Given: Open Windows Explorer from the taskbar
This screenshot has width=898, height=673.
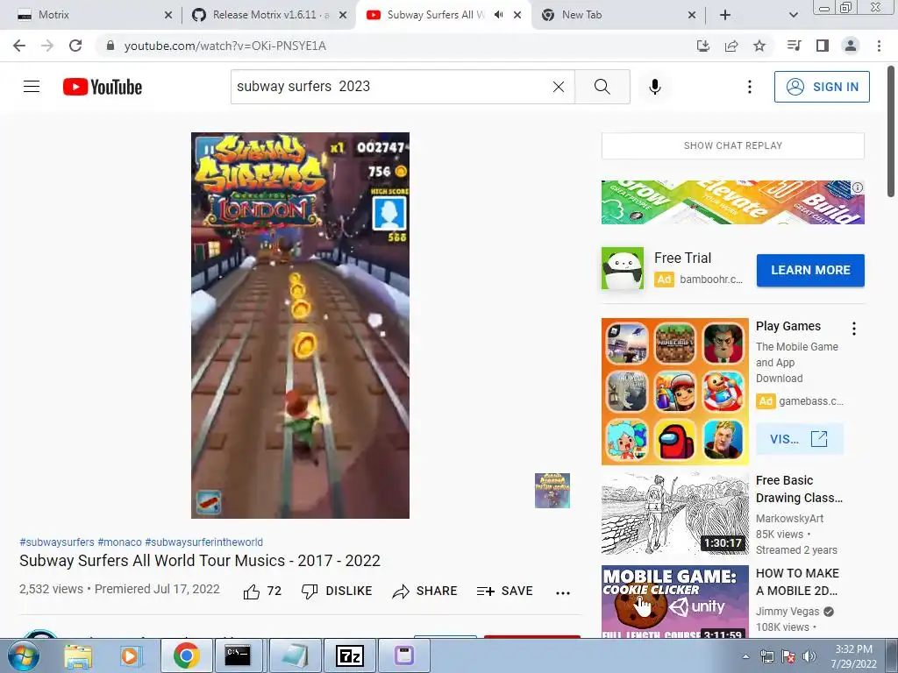Looking at the screenshot, I should (x=78, y=655).
